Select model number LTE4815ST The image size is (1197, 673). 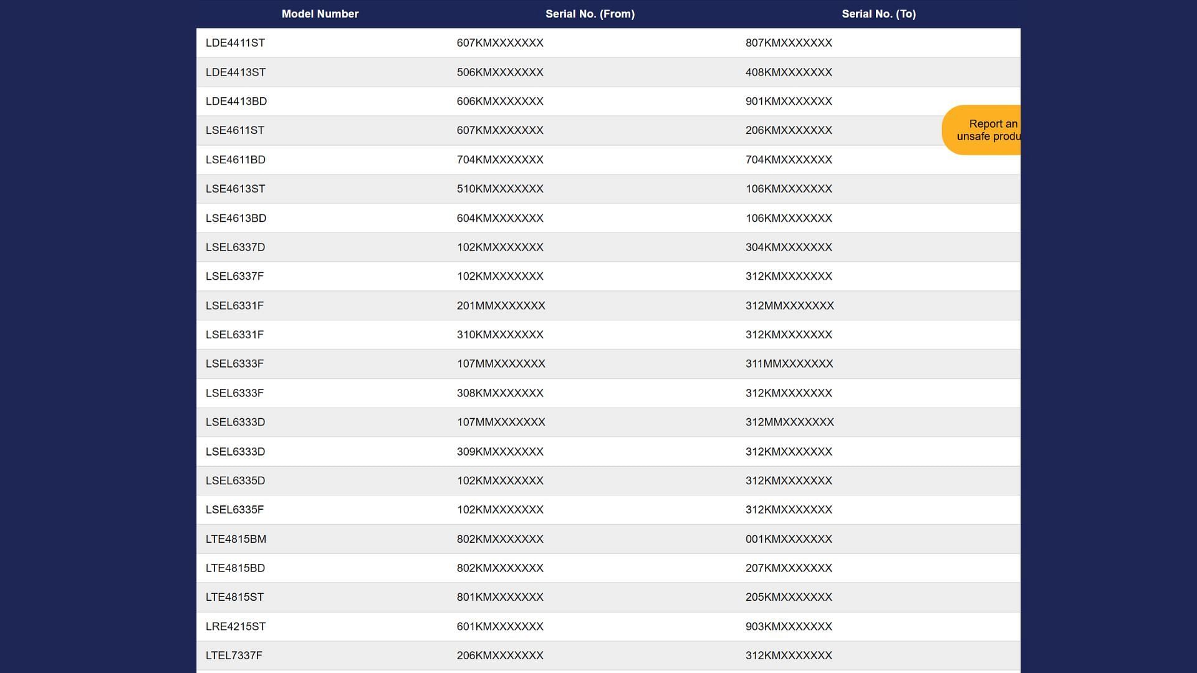235,597
